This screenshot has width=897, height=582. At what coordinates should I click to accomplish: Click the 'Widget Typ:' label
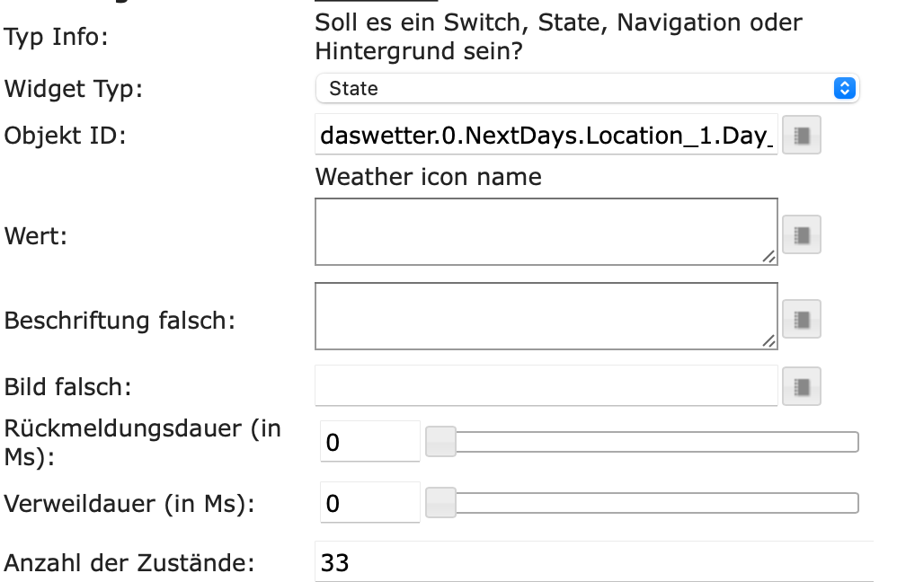click(74, 90)
